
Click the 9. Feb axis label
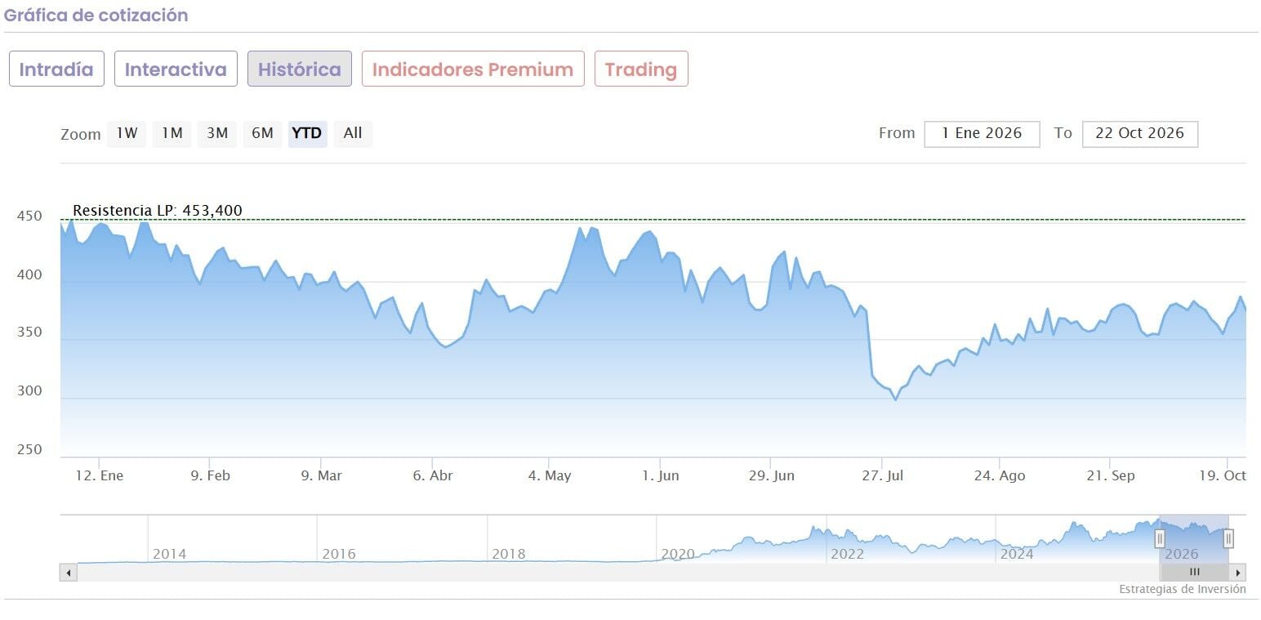210,475
